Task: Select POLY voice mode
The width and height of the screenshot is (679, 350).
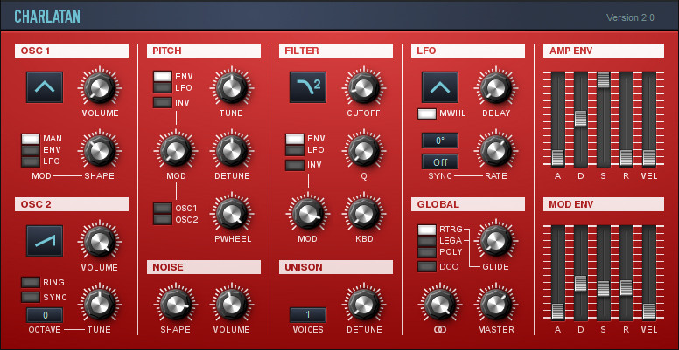Action: click(426, 252)
